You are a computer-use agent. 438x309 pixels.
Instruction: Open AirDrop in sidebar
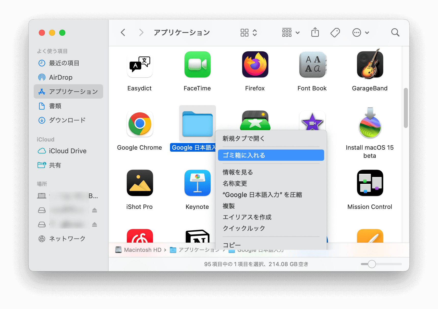(68, 77)
